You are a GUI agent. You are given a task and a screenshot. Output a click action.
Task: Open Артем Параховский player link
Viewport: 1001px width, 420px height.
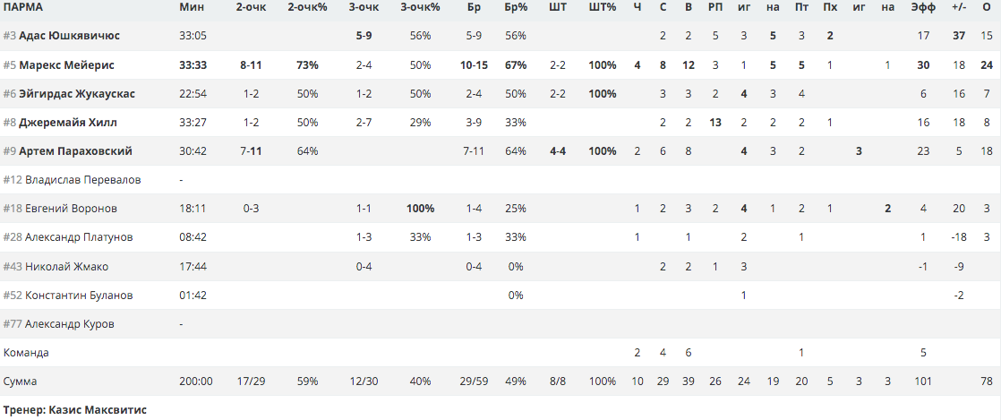[75, 151]
